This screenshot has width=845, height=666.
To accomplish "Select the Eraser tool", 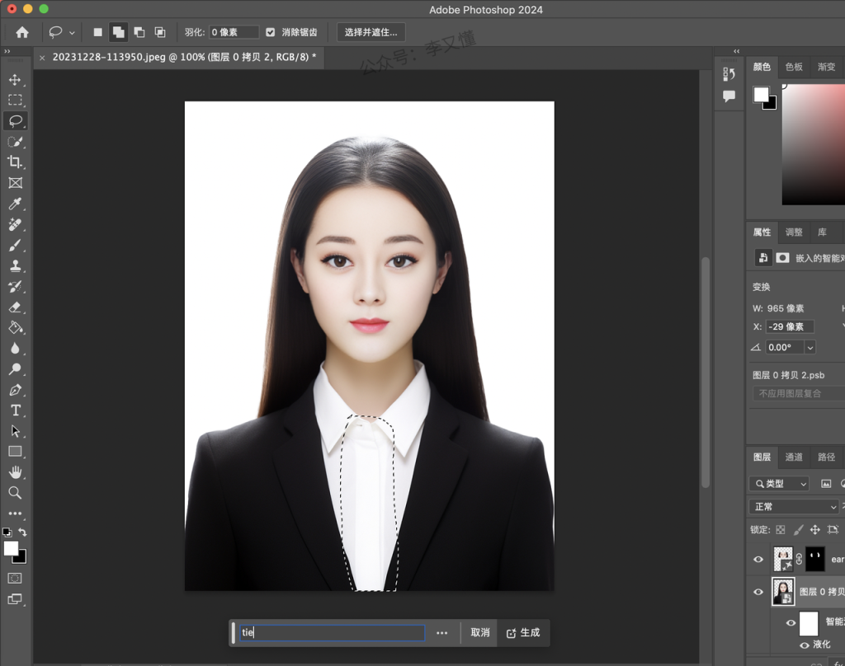I will click(x=15, y=307).
